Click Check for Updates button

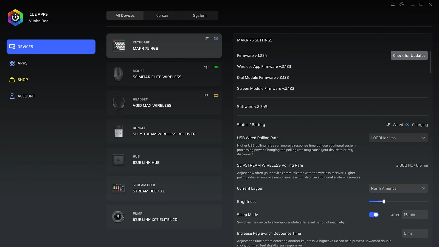(409, 55)
